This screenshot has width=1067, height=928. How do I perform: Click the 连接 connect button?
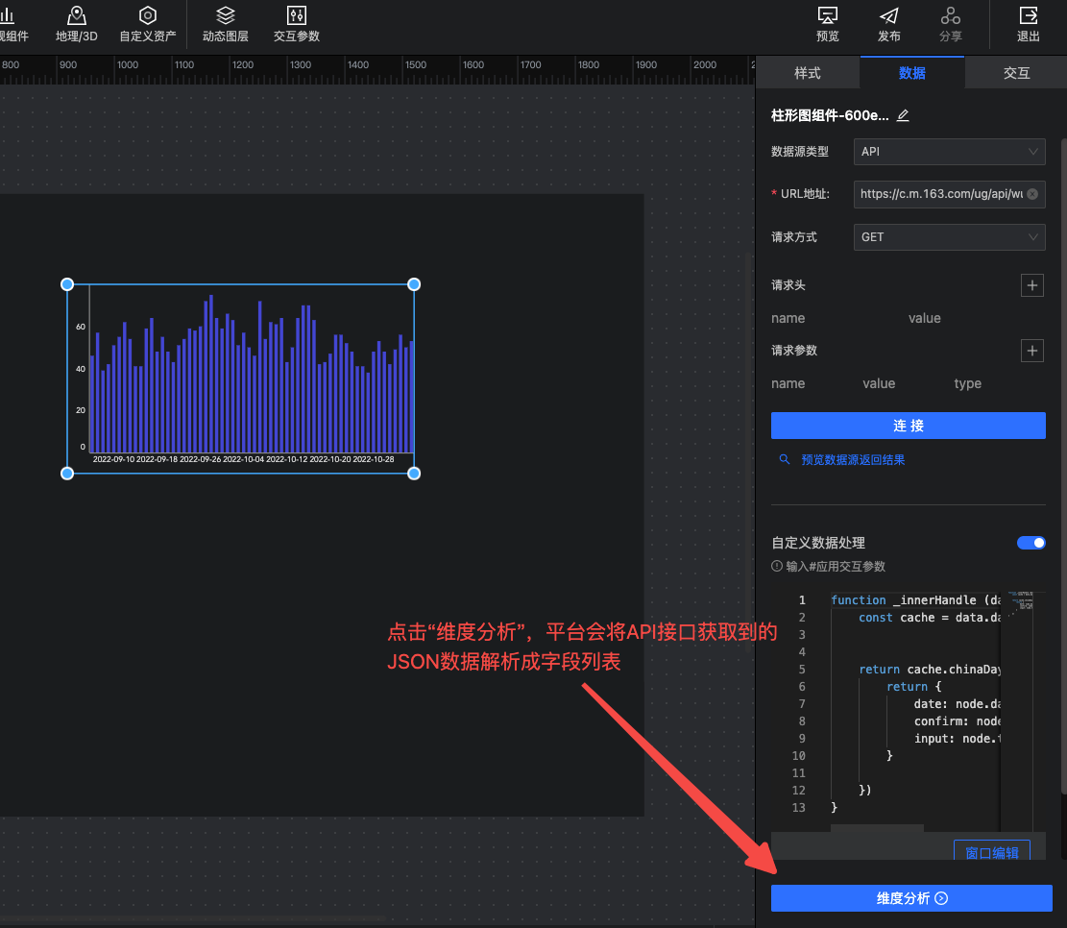tap(908, 426)
